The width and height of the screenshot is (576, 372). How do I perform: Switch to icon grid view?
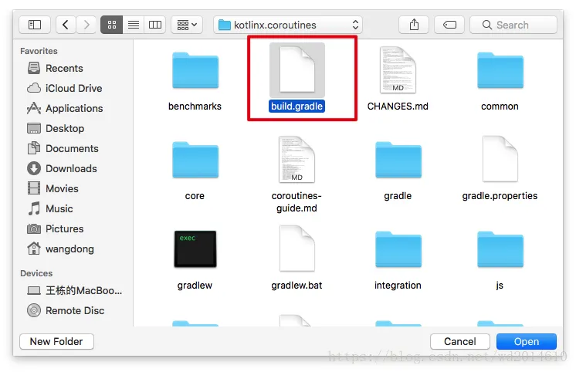pos(112,25)
